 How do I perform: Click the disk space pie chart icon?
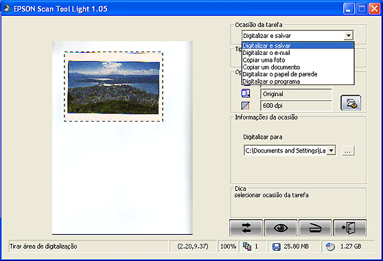tap(330, 247)
